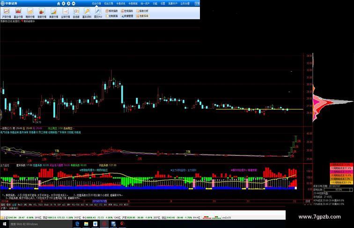354x228 pixels.
Task: Open 全球行情 global markets icon
Action: (x=66, y=13)
